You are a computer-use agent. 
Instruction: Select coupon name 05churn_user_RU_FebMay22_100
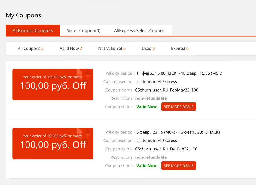pyautogui.click(x=167, y=90)
